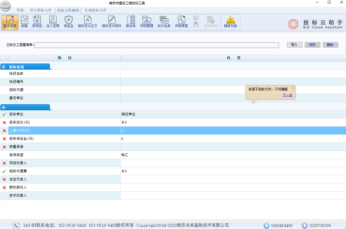The width and height of the screenshot is (346, 229).
Task: Click the green check next to 投标单位
Action: click(x=4, y=114)
